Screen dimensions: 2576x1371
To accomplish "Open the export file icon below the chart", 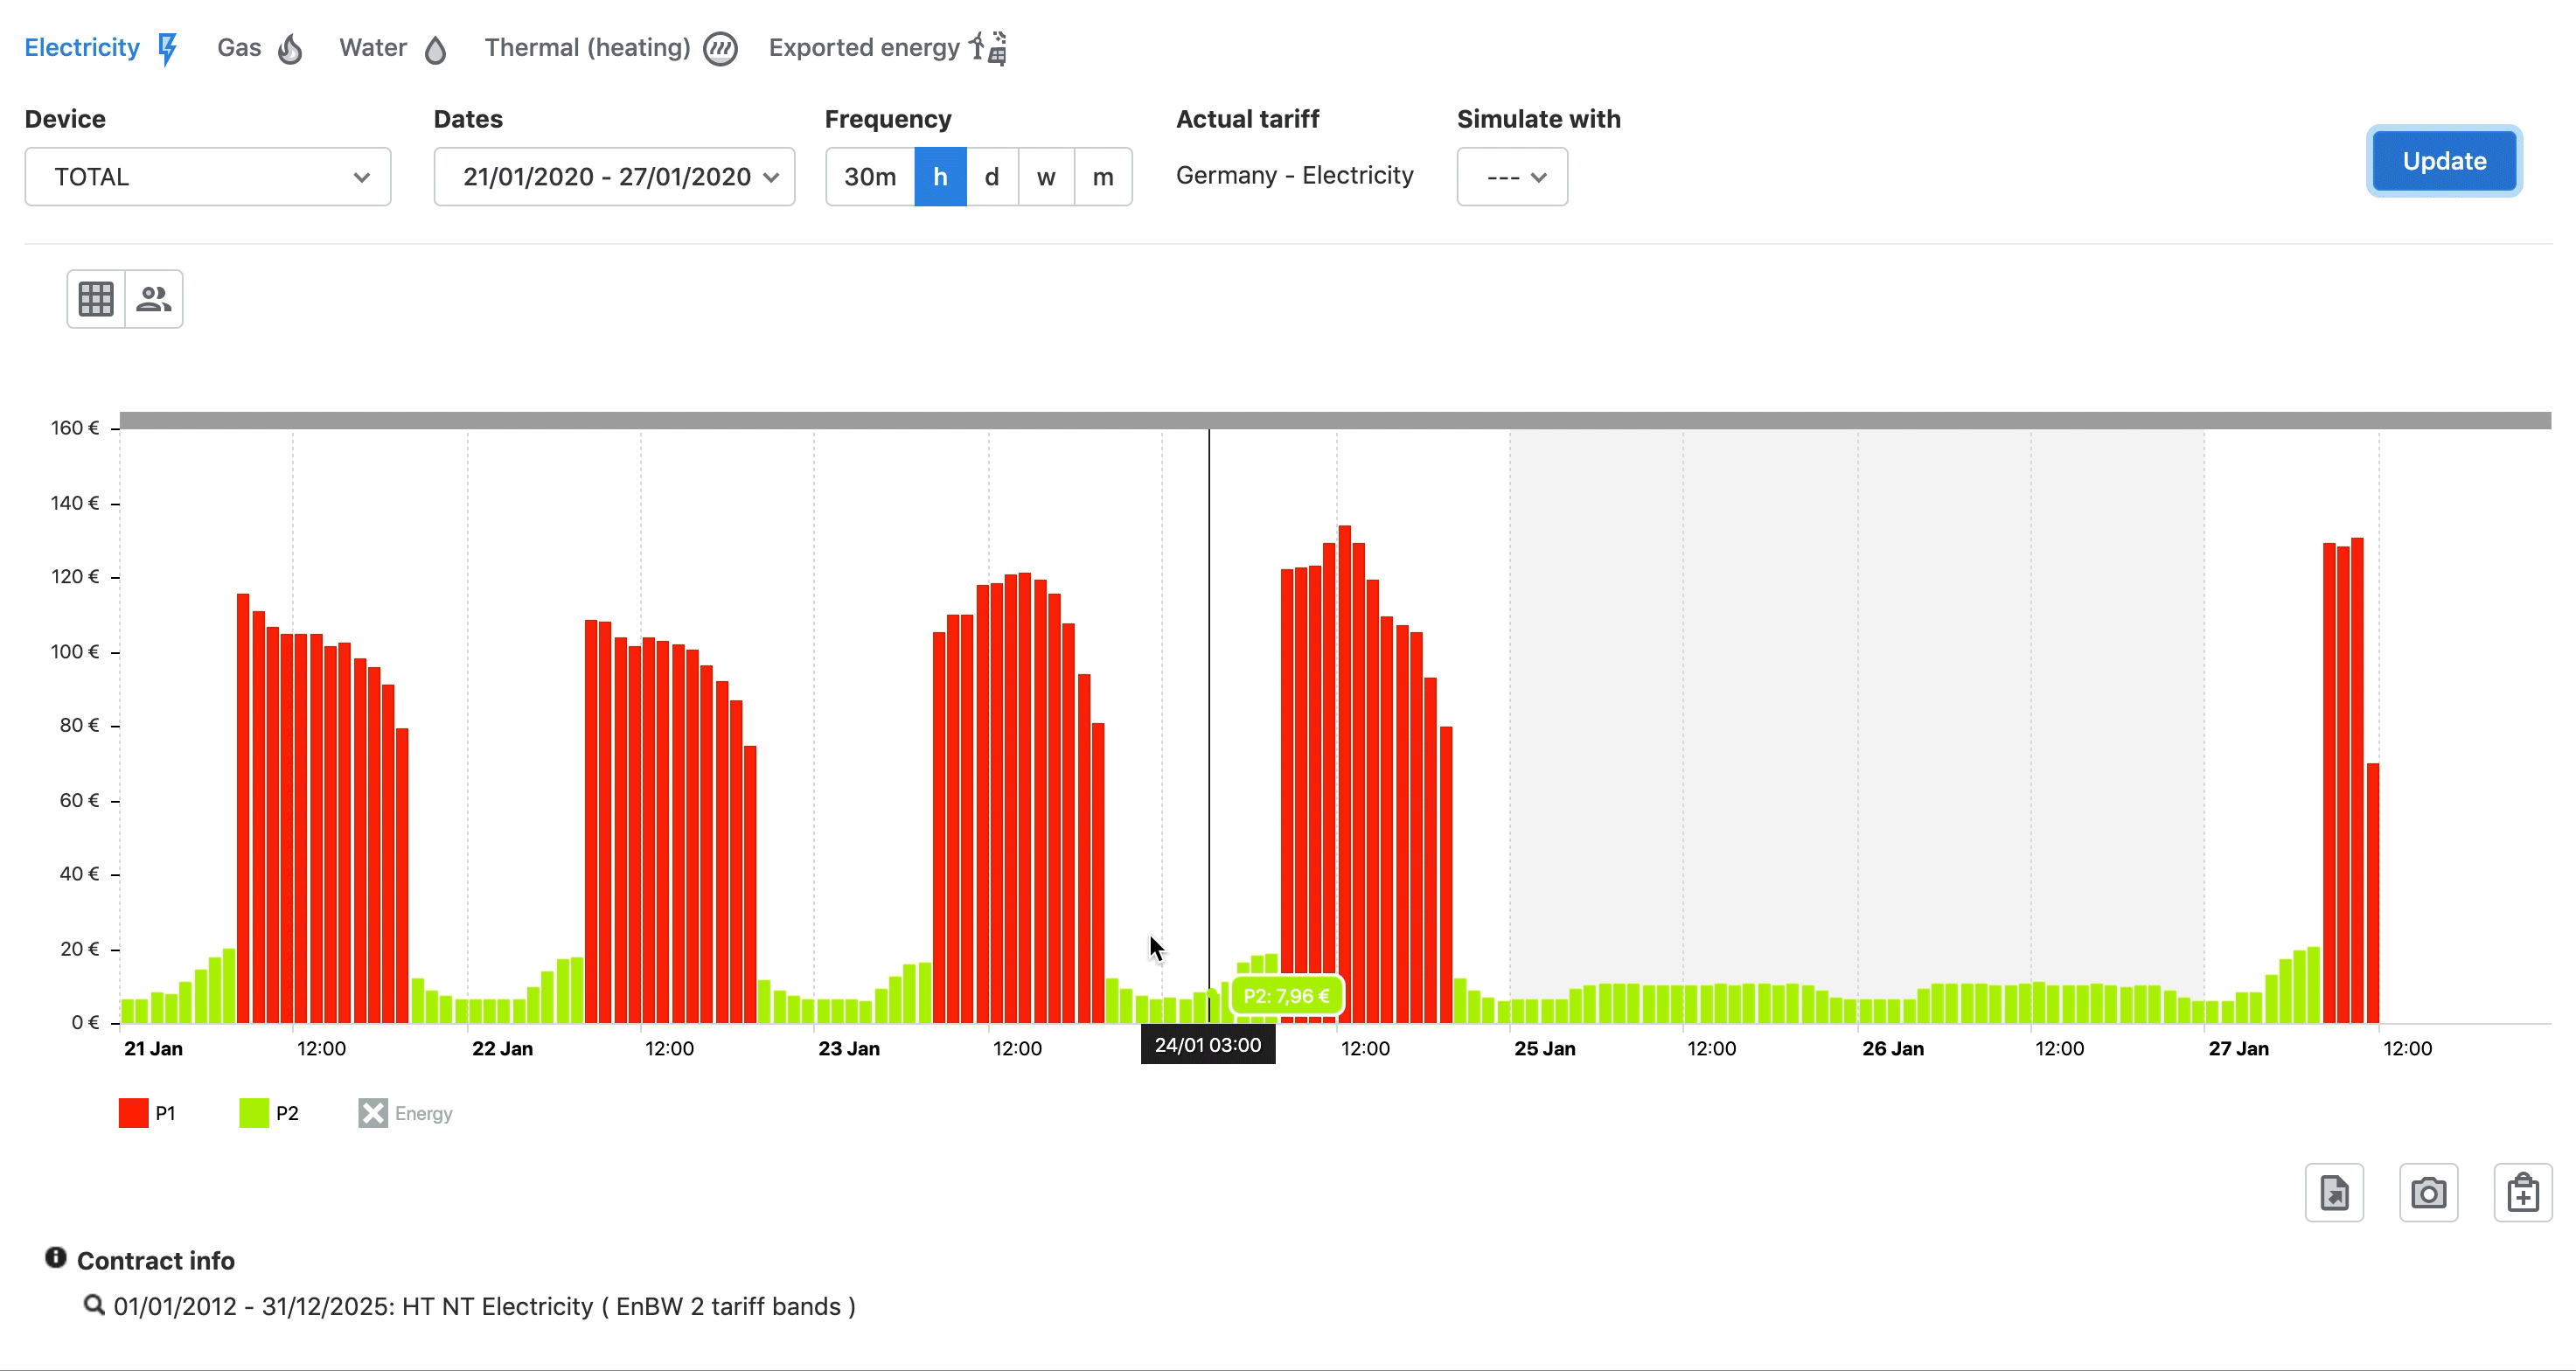I will pos(2334,1192).
